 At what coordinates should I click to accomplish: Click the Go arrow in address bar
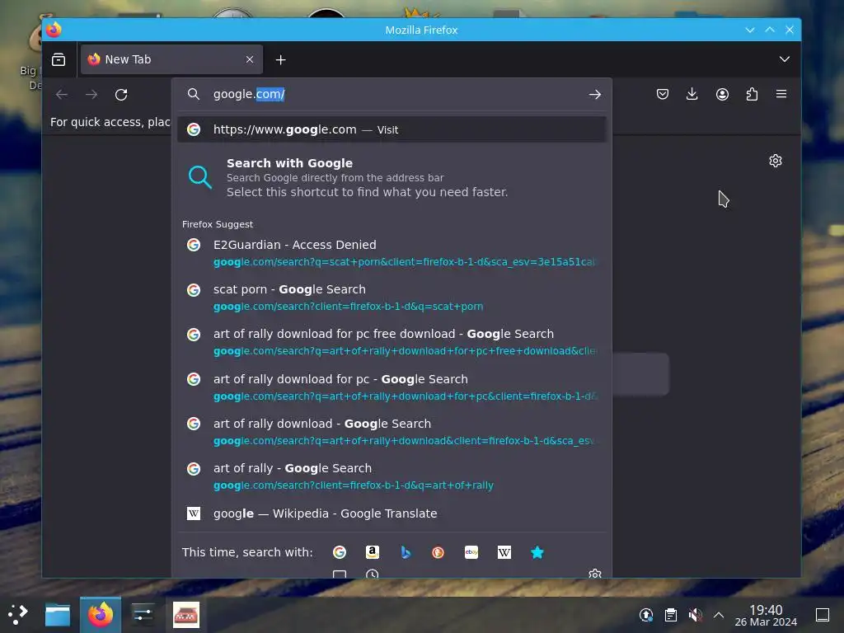coord(594,95)
